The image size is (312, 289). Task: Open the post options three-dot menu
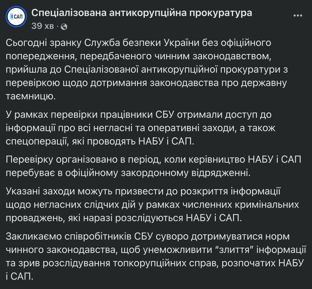(298, 16)
